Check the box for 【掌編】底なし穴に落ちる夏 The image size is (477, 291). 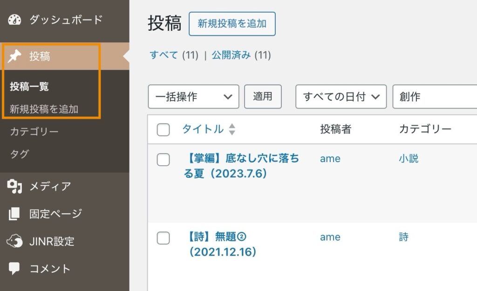[163, 160]
